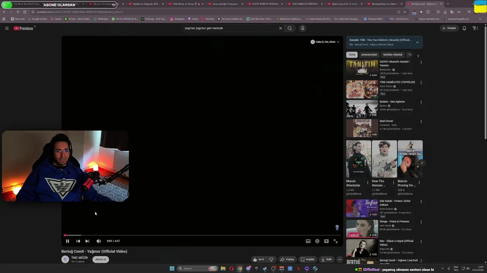Subscribe with the Abone ol button
The image size is (487, 273).
101,259
